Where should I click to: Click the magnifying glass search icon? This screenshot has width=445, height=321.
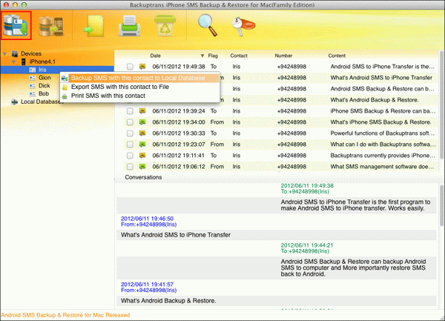coord(208,25)
